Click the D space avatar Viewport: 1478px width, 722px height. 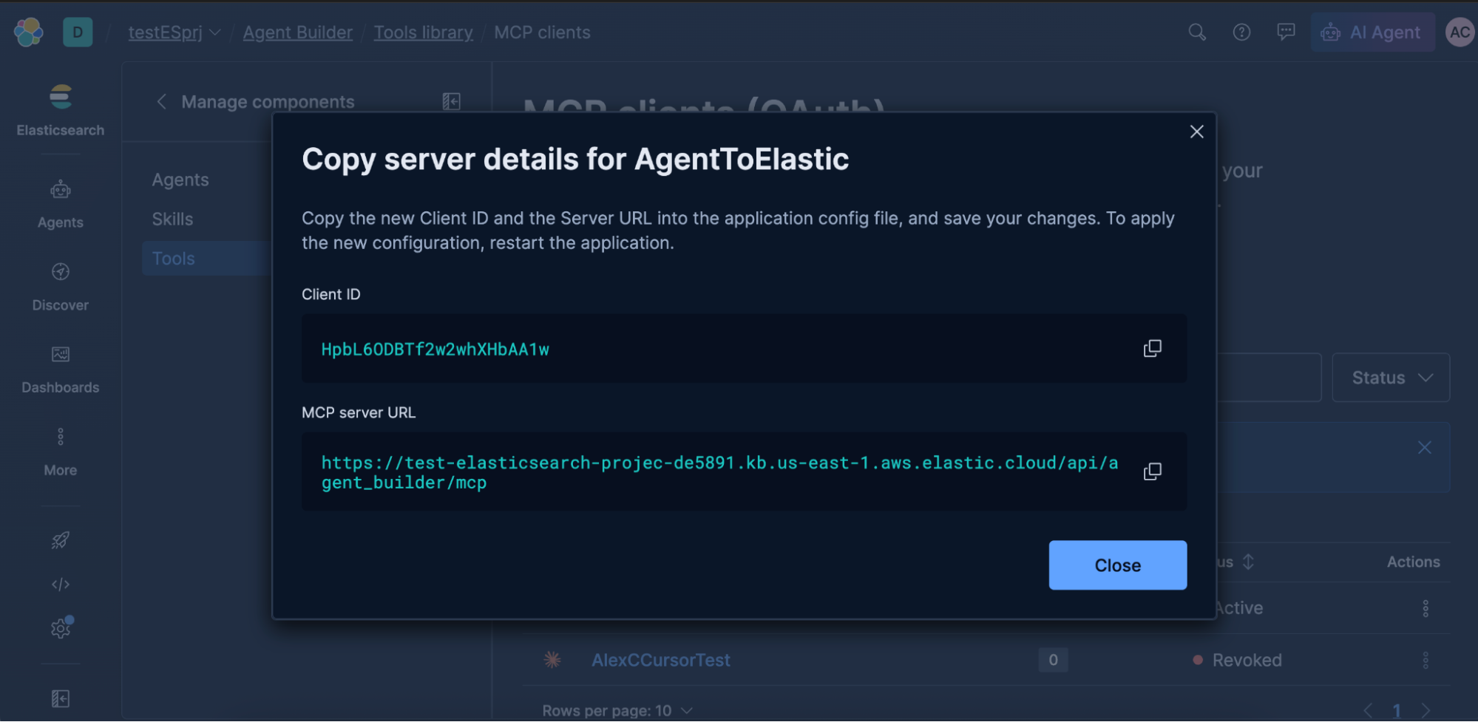[x=78, y=33]
